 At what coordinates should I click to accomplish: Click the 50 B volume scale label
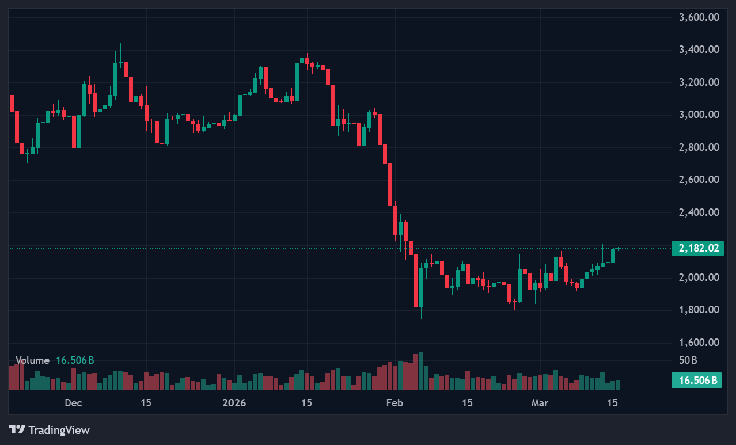[x=688, y=361]
